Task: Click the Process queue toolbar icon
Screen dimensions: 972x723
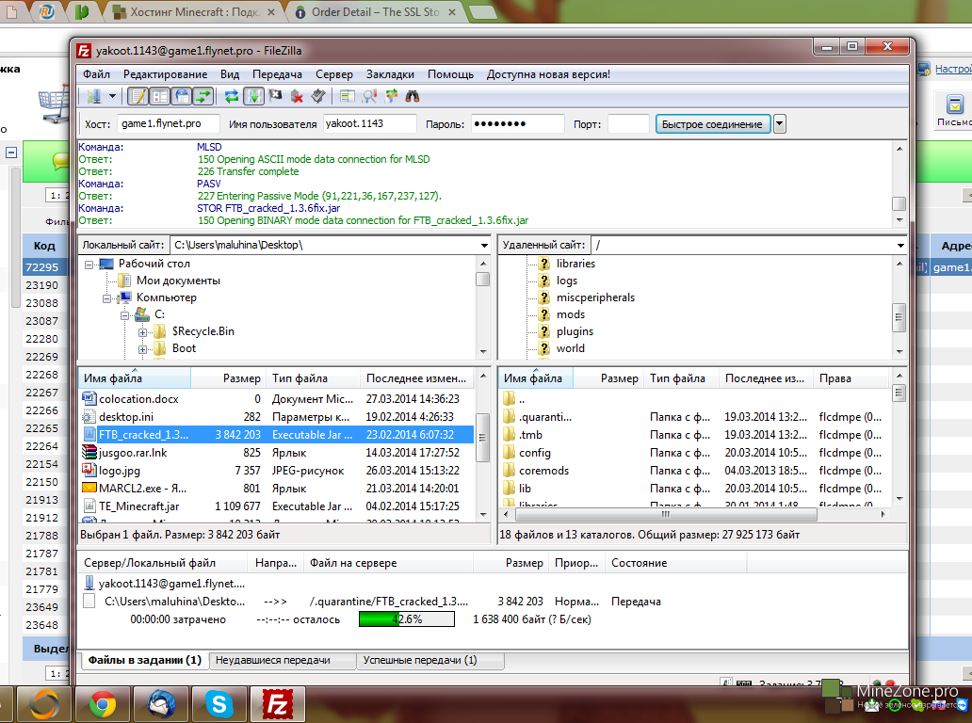Action: [x=253, y=96]
